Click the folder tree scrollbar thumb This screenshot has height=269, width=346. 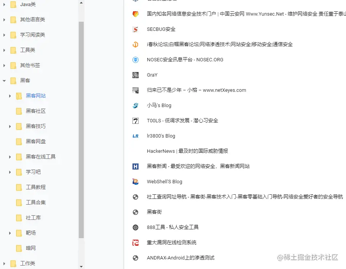[x=81, y=130]
